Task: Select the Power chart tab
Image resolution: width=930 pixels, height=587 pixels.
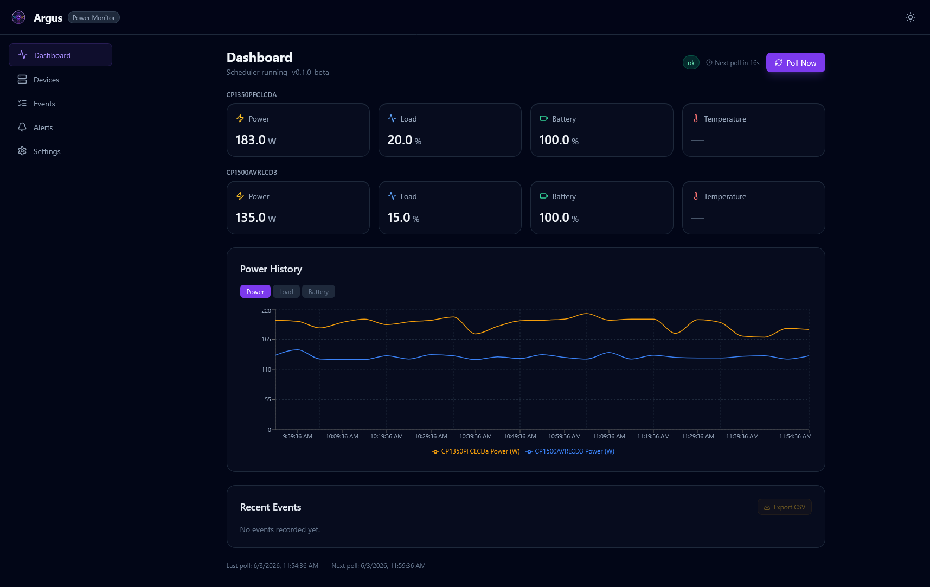Action: click(255, 291)
